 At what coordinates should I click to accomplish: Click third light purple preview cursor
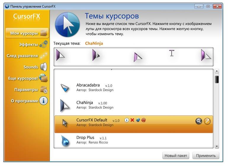coord(138,57)
